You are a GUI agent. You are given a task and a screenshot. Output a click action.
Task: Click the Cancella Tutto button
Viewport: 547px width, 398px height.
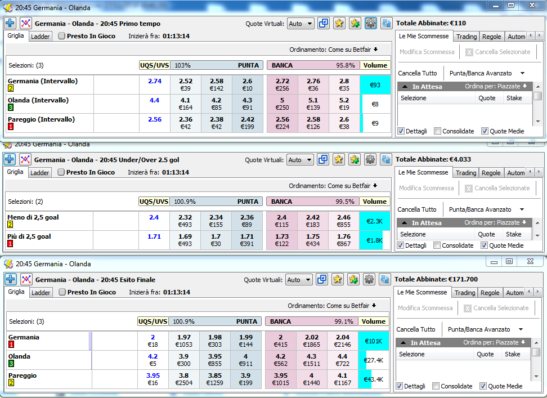coord(418,73)
